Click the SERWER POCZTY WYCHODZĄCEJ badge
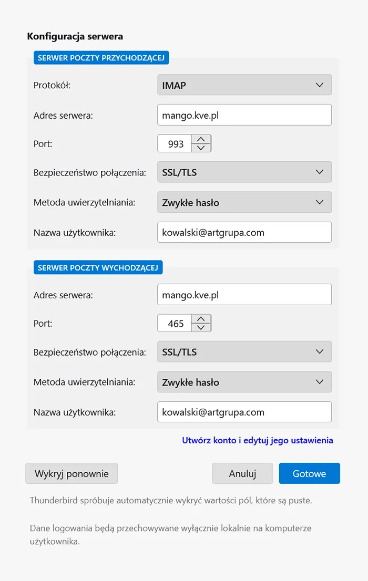This screenshot has width=368, height=581. click(x=98, y=267)
